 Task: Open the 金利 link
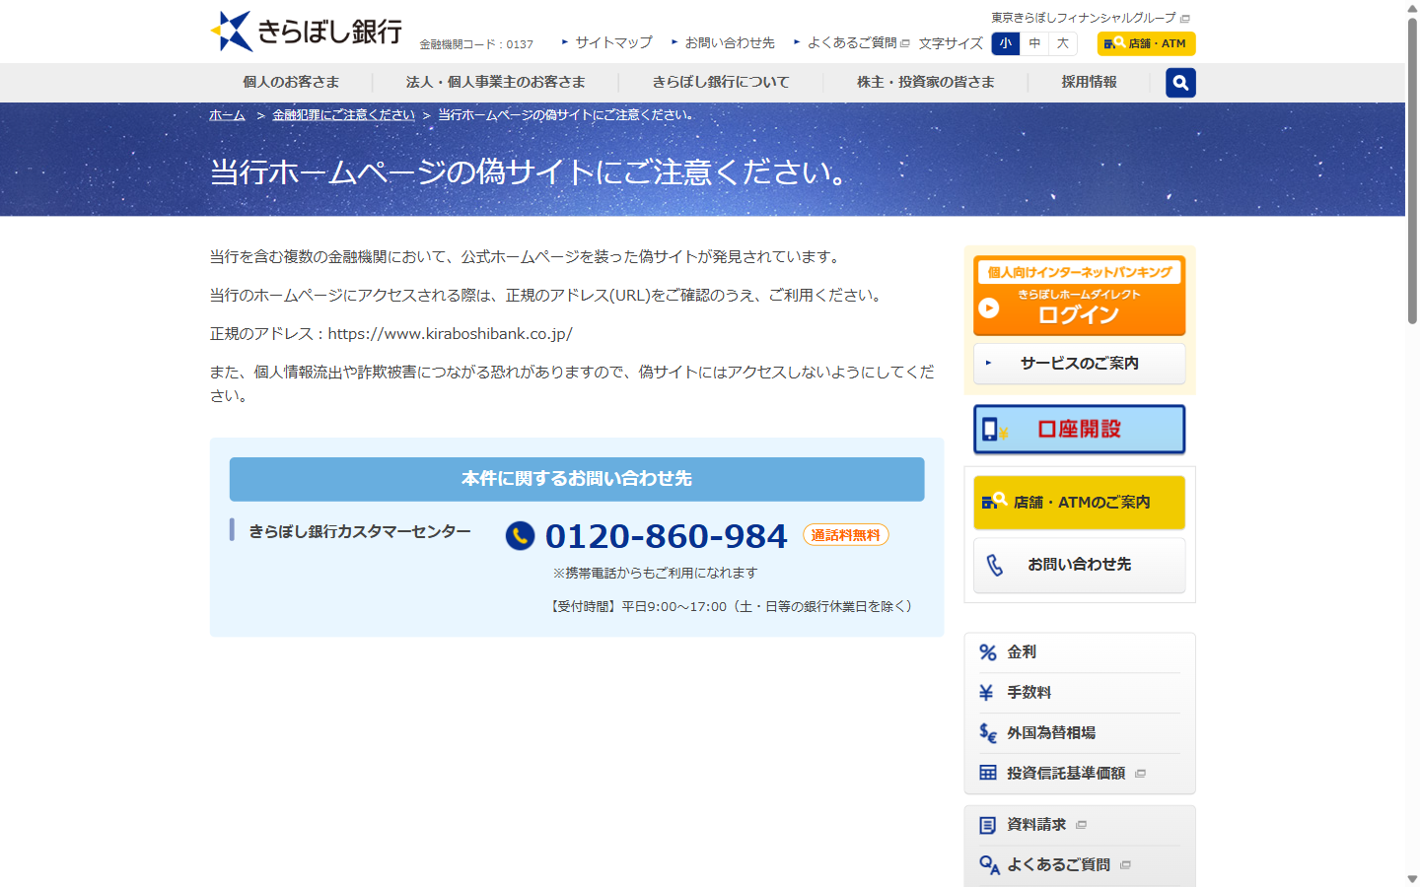pyautogui.click(x=1022, y=652)
